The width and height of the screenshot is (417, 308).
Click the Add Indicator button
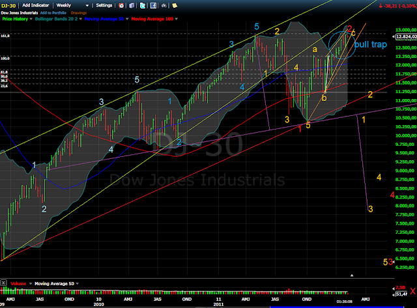36,5
